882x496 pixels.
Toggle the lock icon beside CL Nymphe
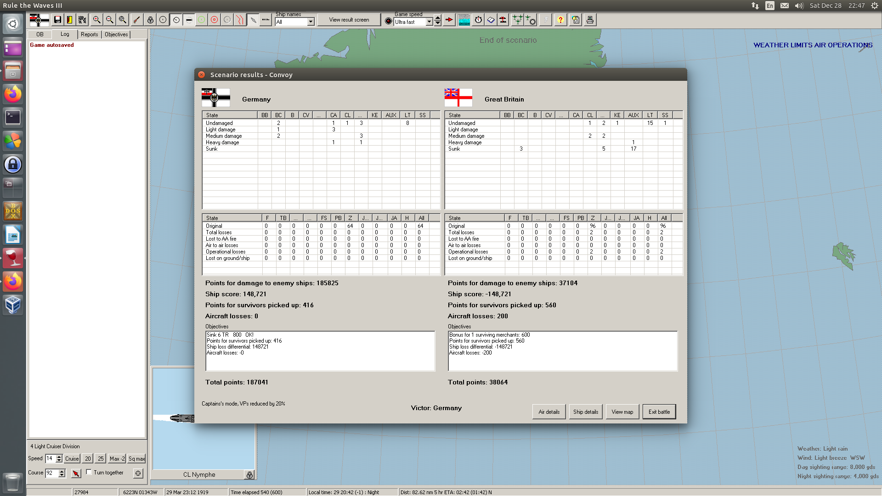pos(249,475)
